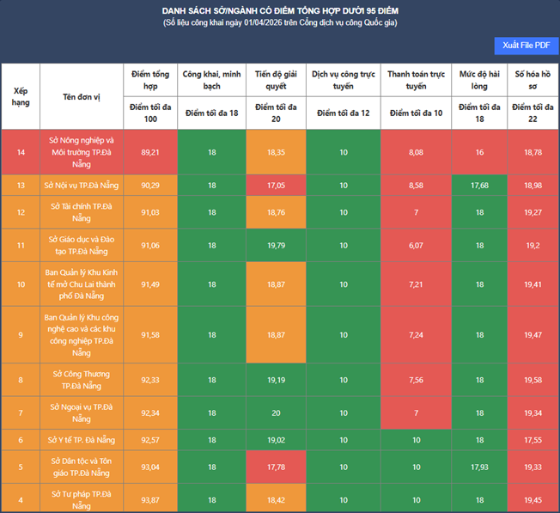Click the Mức độ hài lòng header
This screenshot has width=560, height=513.
479,80
